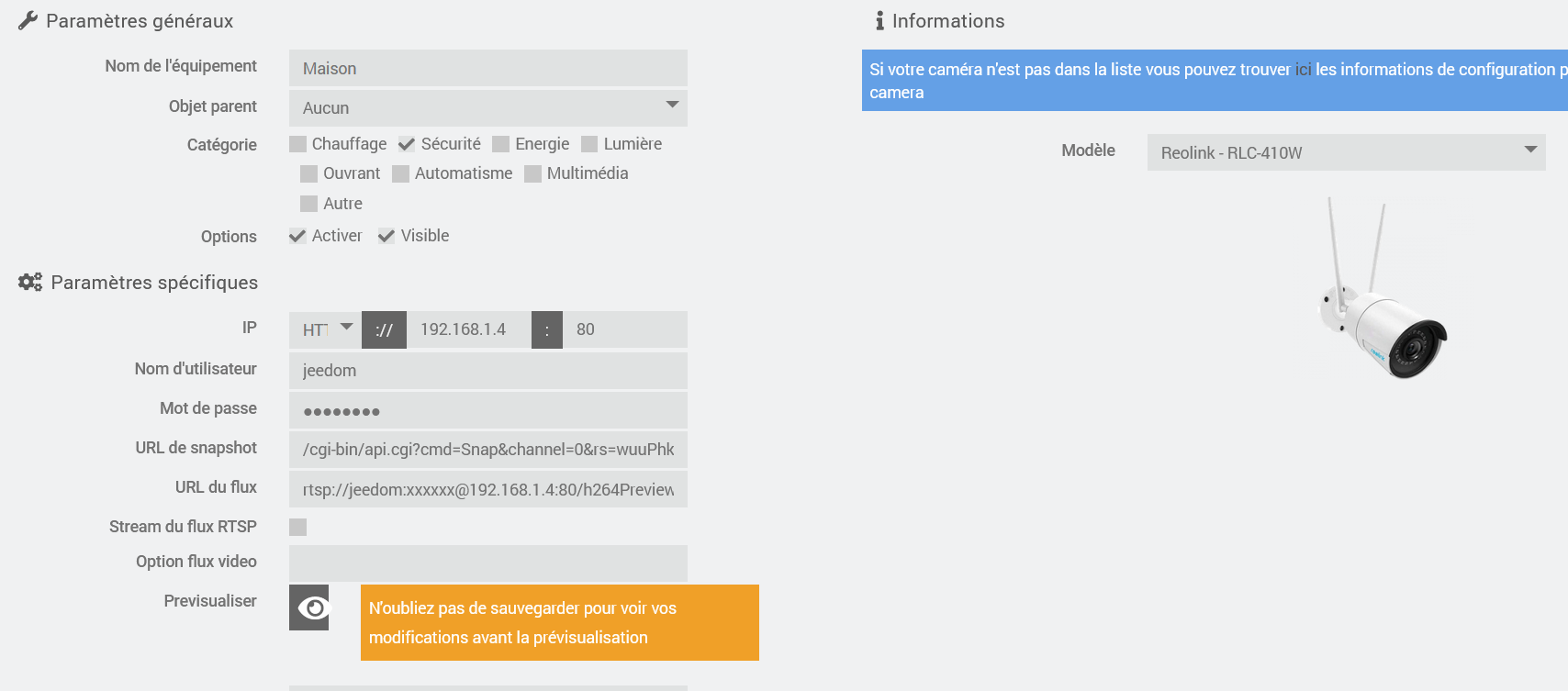Click the Nom de l'équipement field
This screenshot has width=1568, height=691.
point(488,68)
